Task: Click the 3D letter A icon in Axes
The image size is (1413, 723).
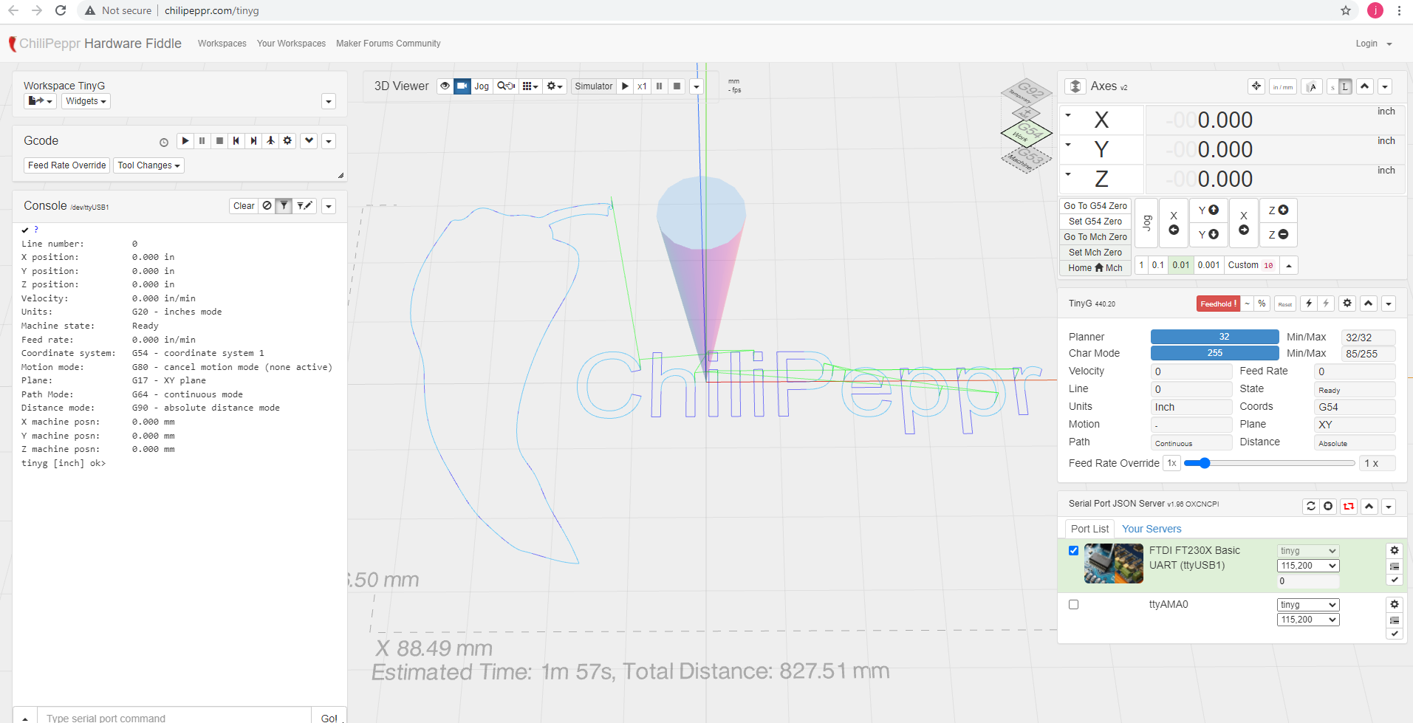Action: point(1313,87)
